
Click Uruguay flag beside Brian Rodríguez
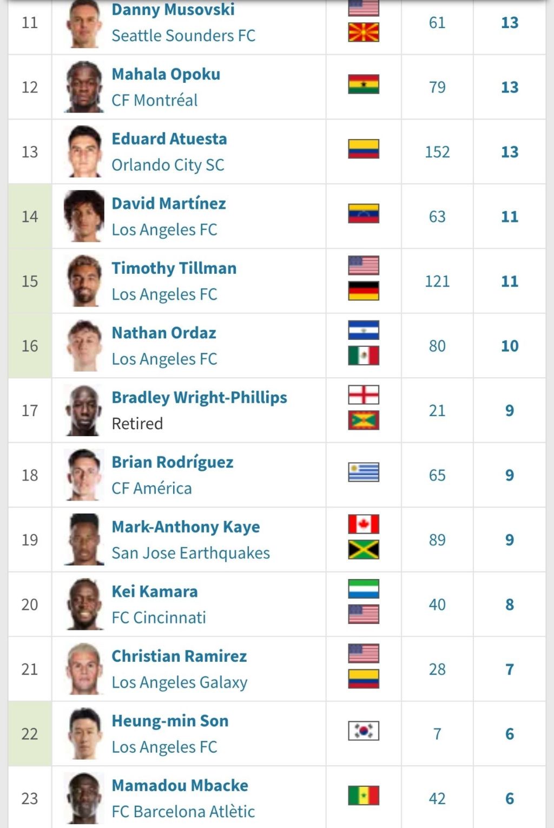point(364,472)
